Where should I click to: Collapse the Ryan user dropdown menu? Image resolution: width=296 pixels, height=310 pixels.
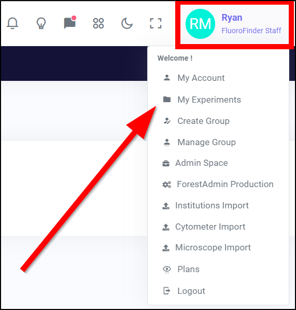pyautogui.click(x=234, y=24)
